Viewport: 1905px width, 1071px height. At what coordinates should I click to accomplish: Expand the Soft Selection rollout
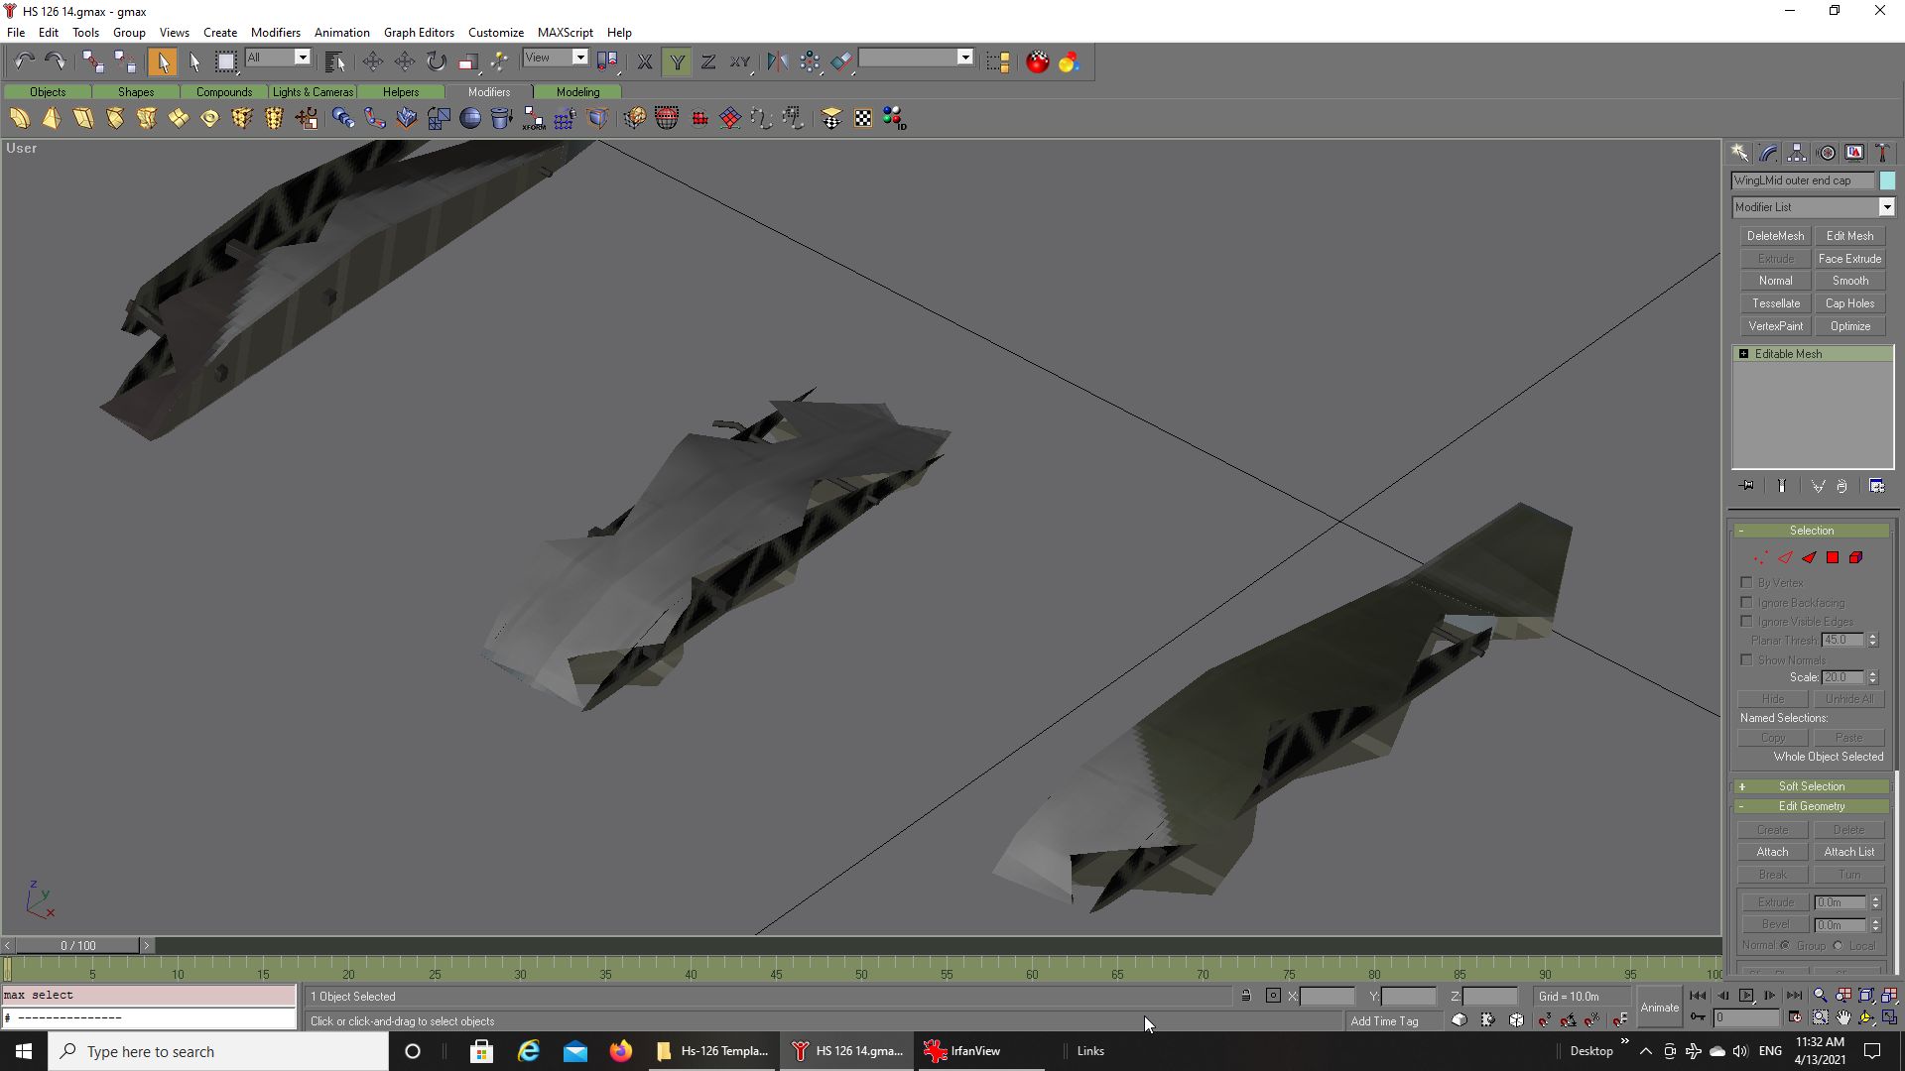(x=1811, y=786)
